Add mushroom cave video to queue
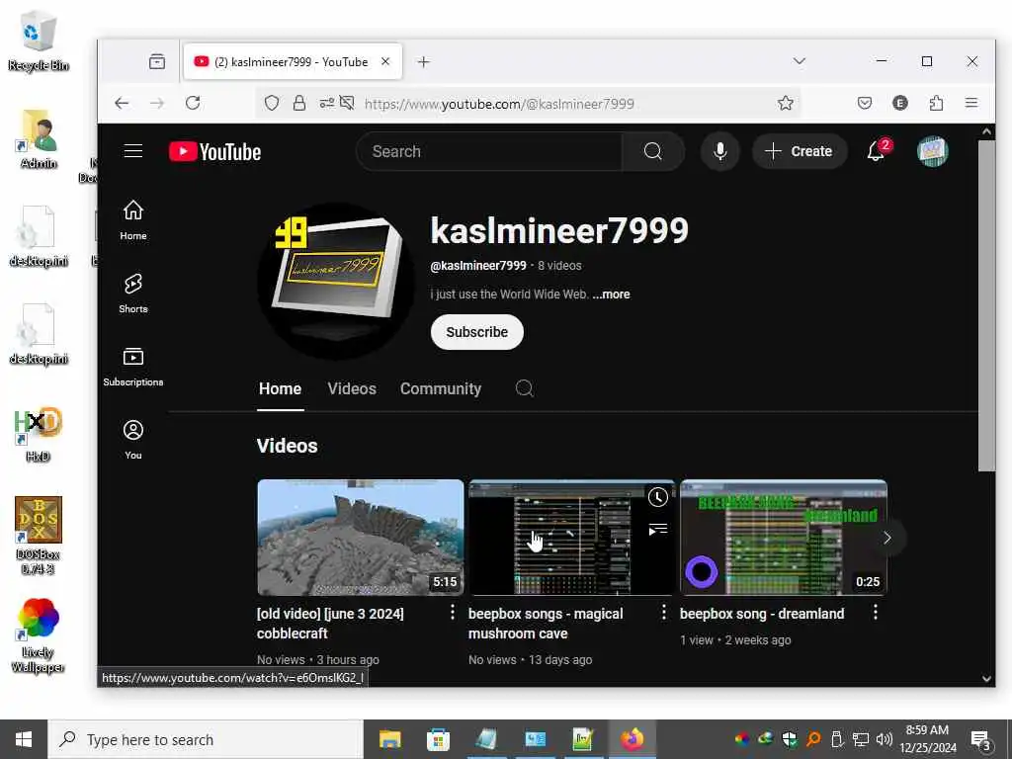Viewport: 1012px width, 759px height. click(657, 530)
